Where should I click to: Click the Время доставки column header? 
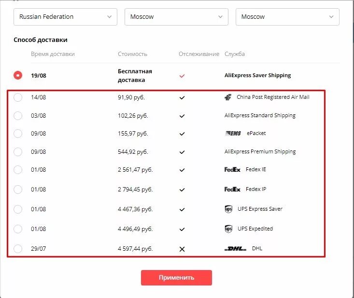click(x=53, y=54)
